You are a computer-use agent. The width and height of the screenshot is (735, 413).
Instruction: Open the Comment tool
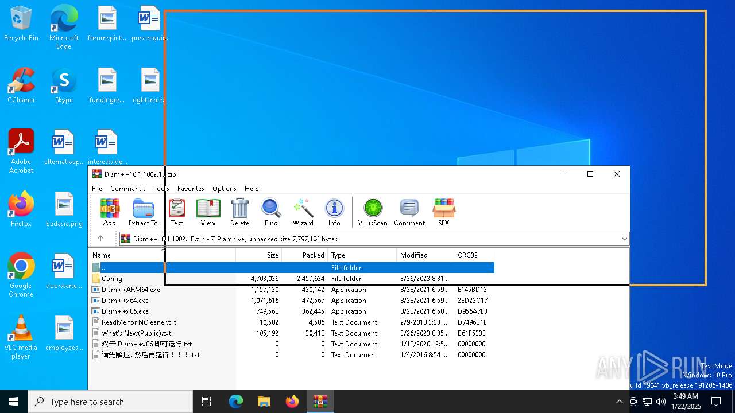(x=409, y=212)
